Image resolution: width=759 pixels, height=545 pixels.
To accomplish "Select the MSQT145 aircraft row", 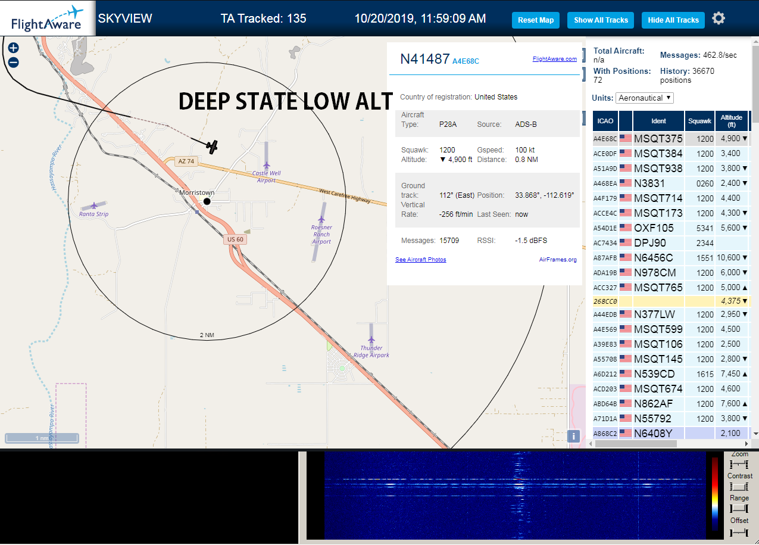I will 671,359.
